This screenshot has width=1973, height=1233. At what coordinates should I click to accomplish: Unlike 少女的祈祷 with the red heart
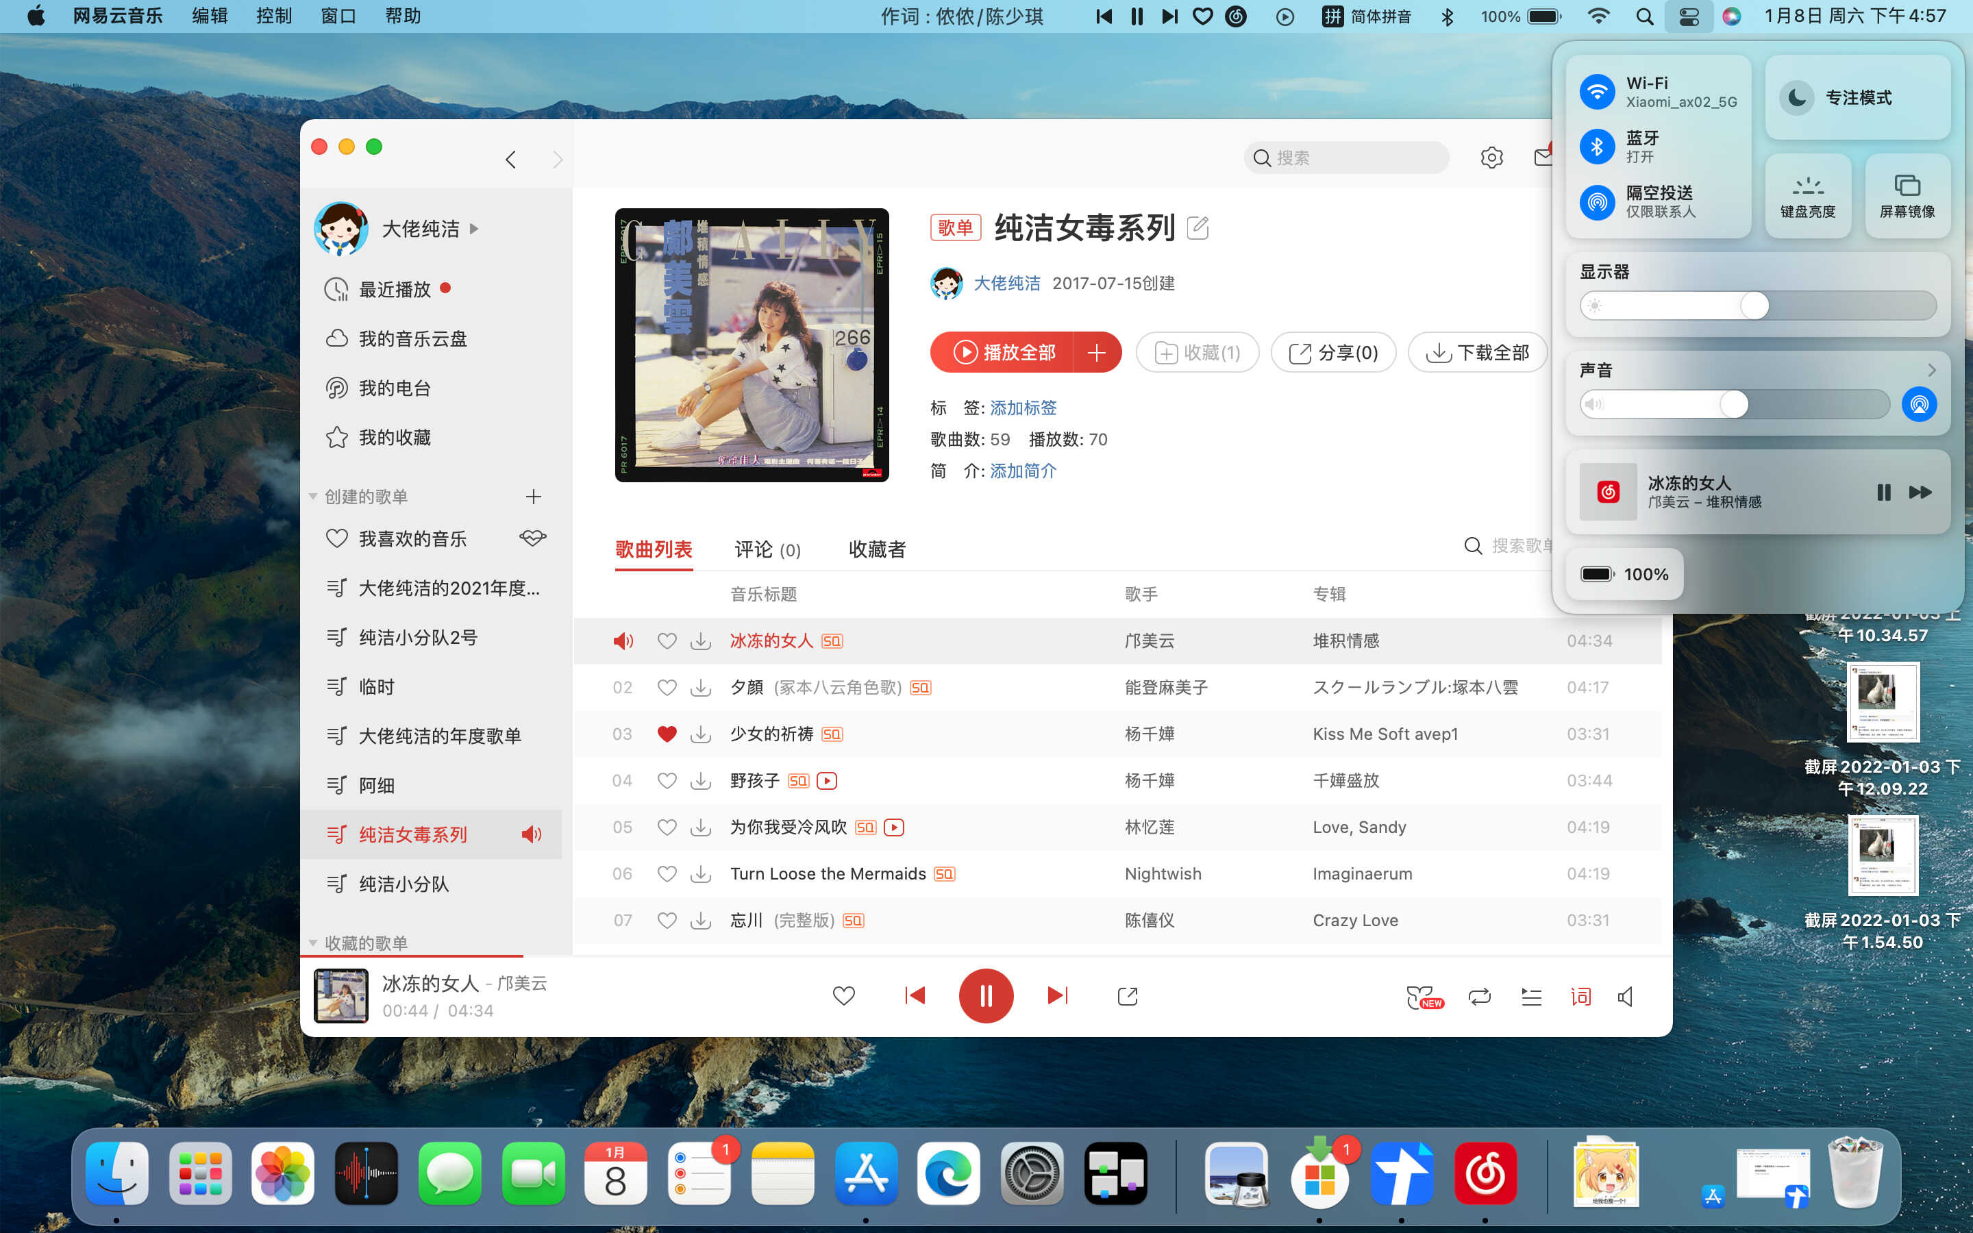(x=667, y=734)
